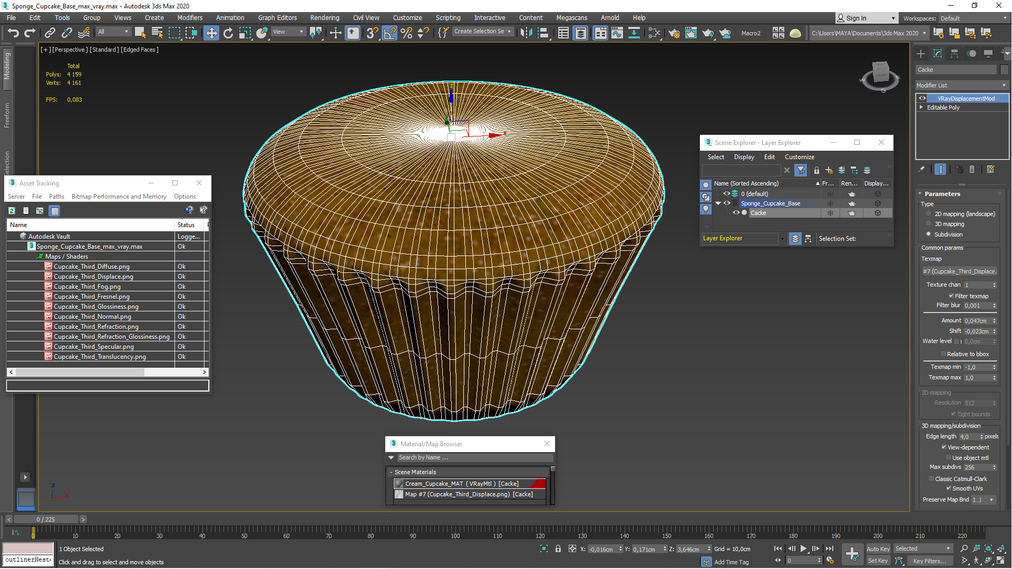Click the Auto Key button
Screen dimensions: 1012x569
[x=878, y=549]
